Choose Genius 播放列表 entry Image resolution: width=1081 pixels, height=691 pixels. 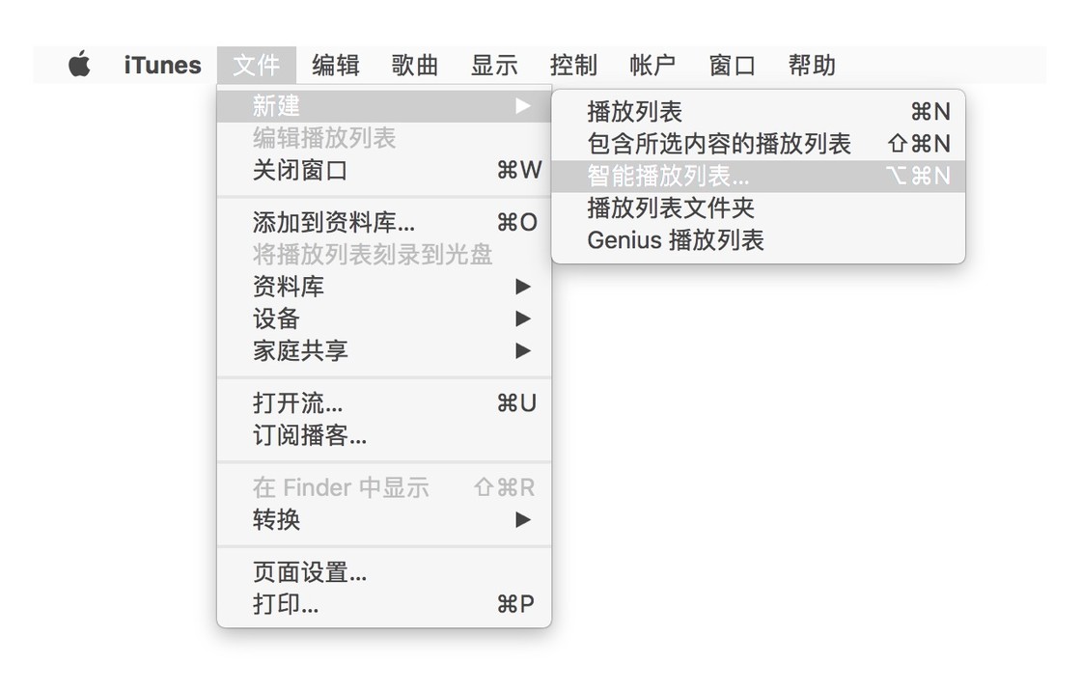pos(759,240)
